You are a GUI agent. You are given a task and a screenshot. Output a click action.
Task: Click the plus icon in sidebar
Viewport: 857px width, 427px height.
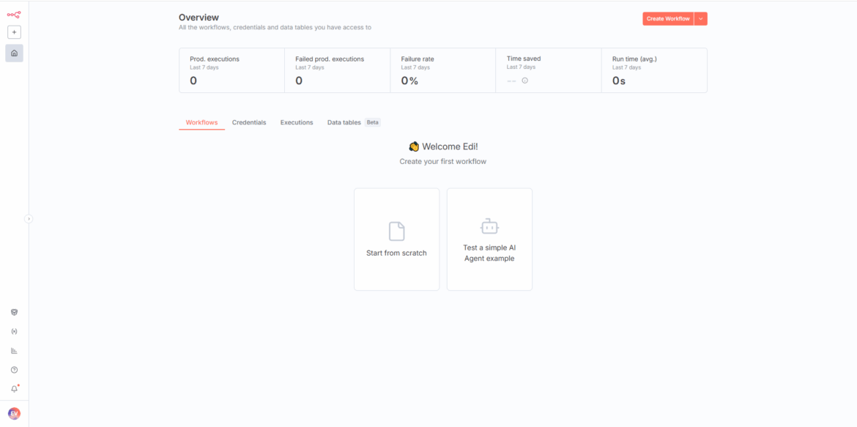pyautogui.click(x=14, y=32)
